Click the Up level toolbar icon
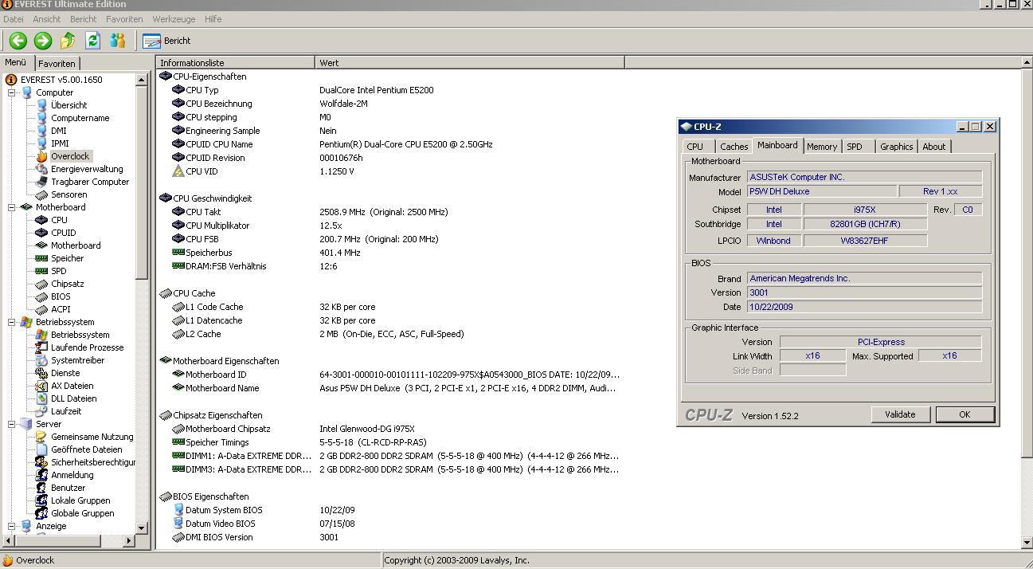Screen dimensions: 1033x569 68,41
